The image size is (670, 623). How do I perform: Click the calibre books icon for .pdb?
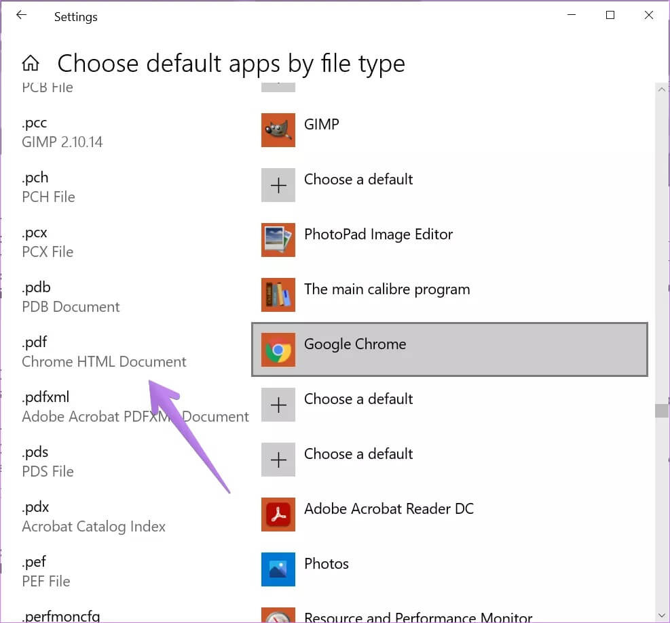pos(278,295)
